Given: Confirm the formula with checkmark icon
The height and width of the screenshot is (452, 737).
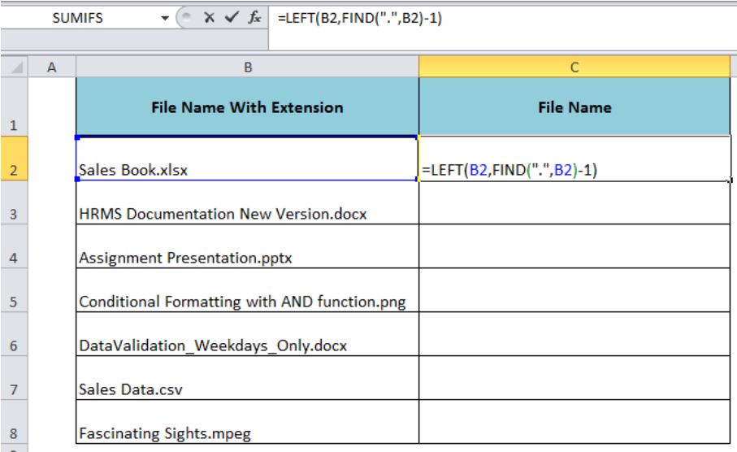Looking at the screenshot, I should [232, 18].
